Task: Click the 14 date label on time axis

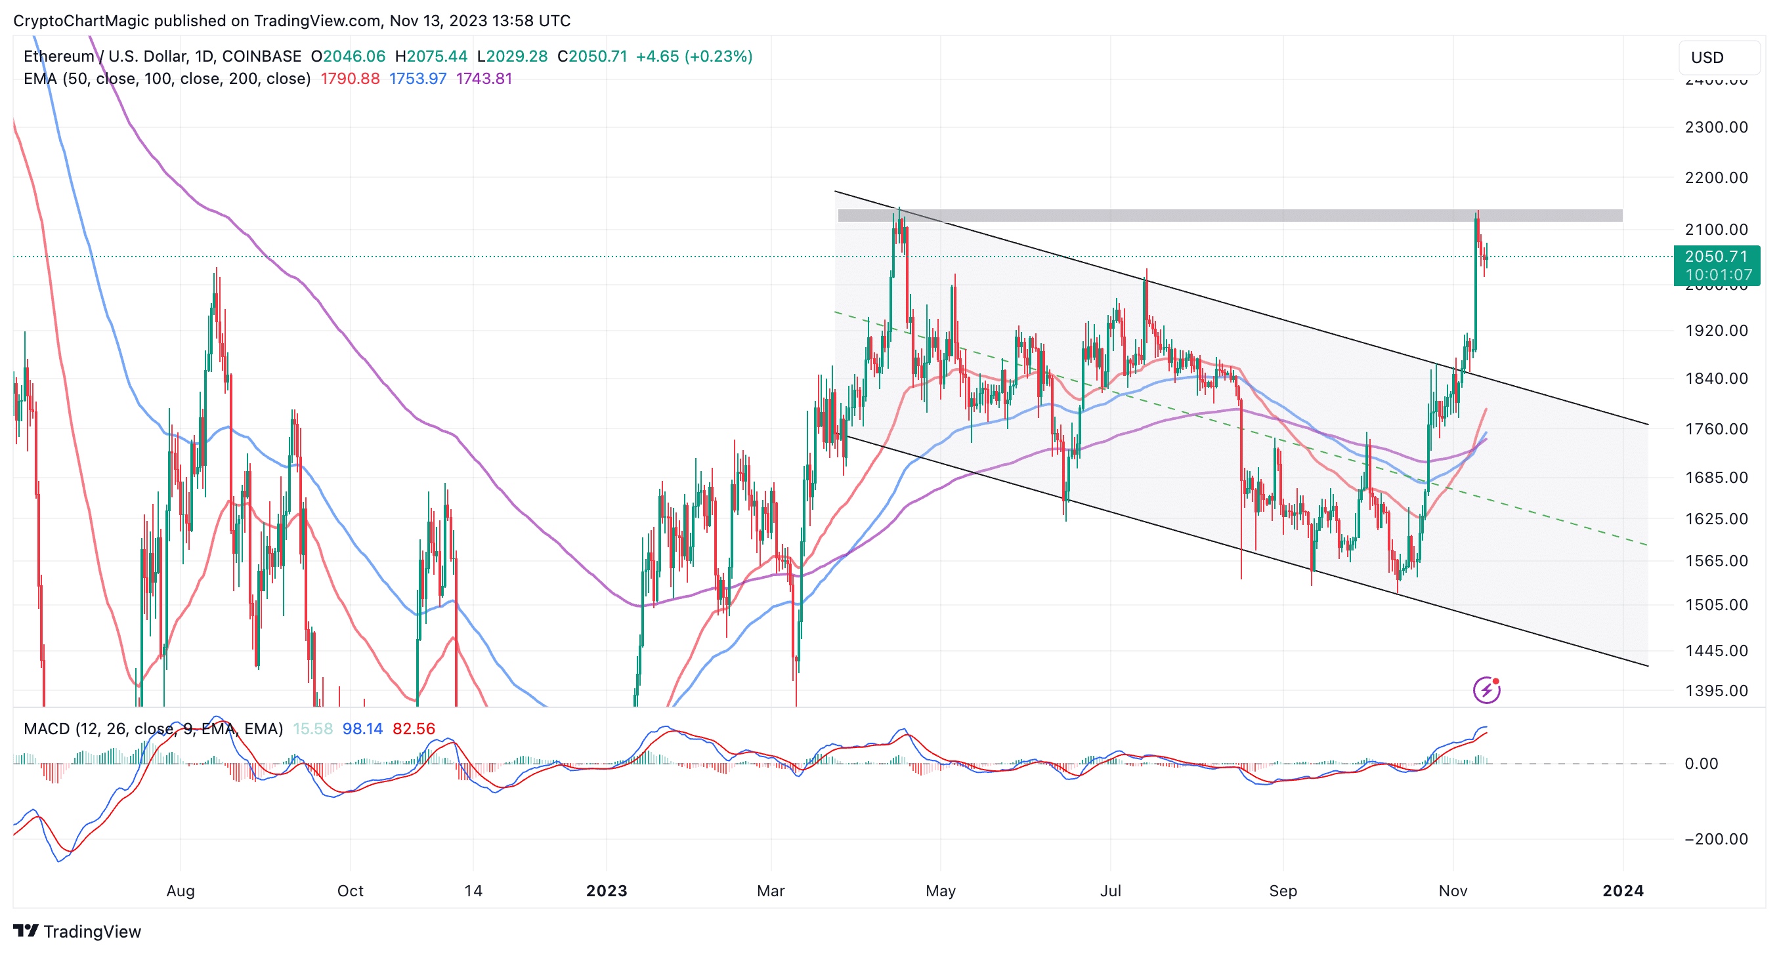Action: coord(473,890)
